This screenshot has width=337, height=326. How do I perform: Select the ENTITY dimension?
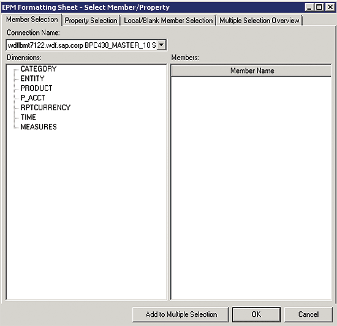(32, 78)
